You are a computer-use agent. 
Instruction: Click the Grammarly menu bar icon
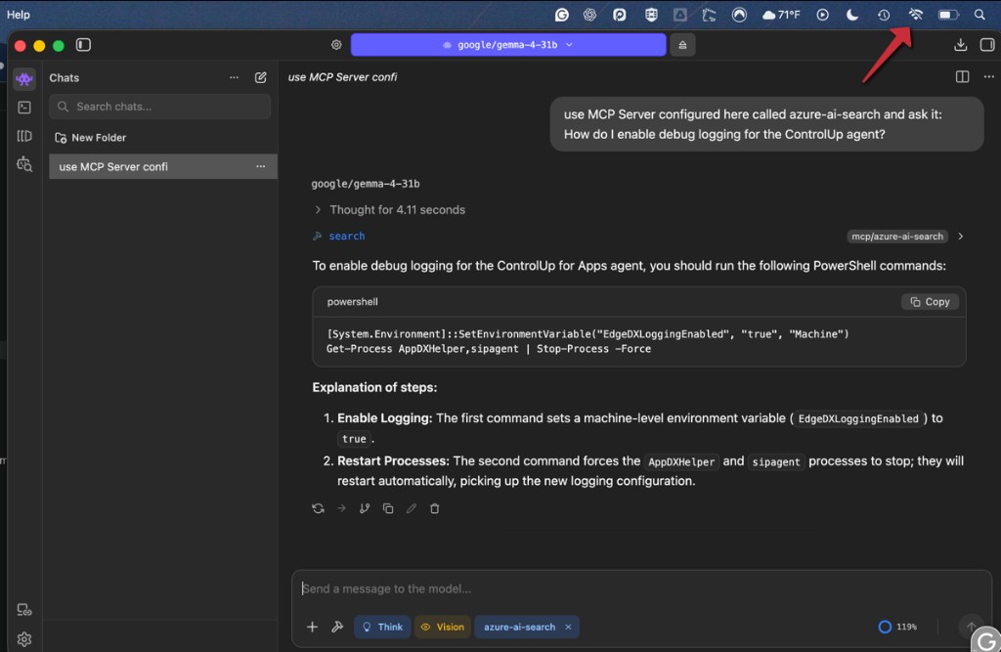coord(562,14)
